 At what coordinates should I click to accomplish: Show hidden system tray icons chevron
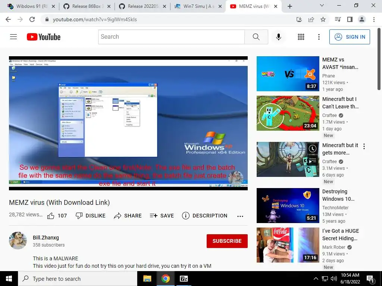click(316, 279)
